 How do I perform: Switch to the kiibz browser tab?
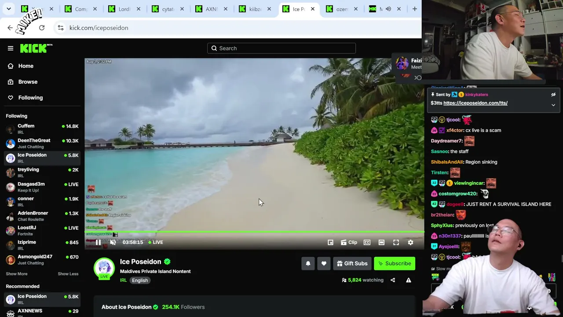pos(255,9)
